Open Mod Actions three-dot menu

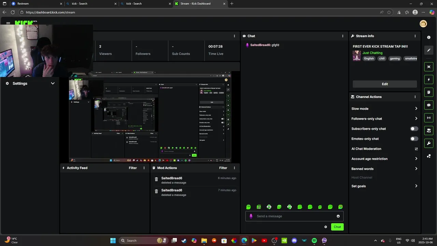point(234,168)
